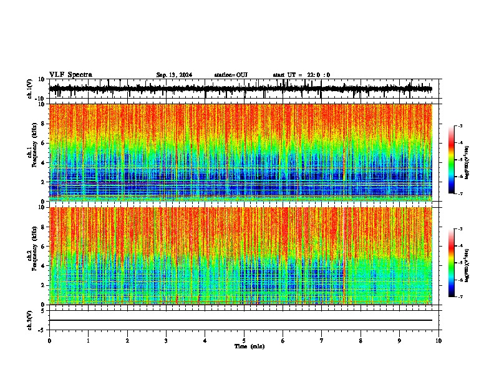The image size is (494, 382).
Task: Click the "station=OUI" header text
Action: (x=231, y=75)
